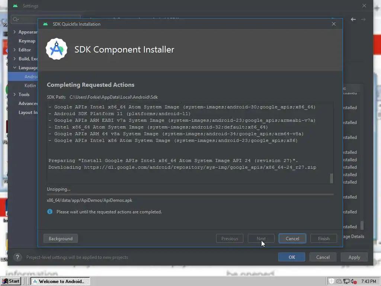This screenshot has width=381, height=286.
Task: Click the security shield tray icon
Action: point(332,282)
